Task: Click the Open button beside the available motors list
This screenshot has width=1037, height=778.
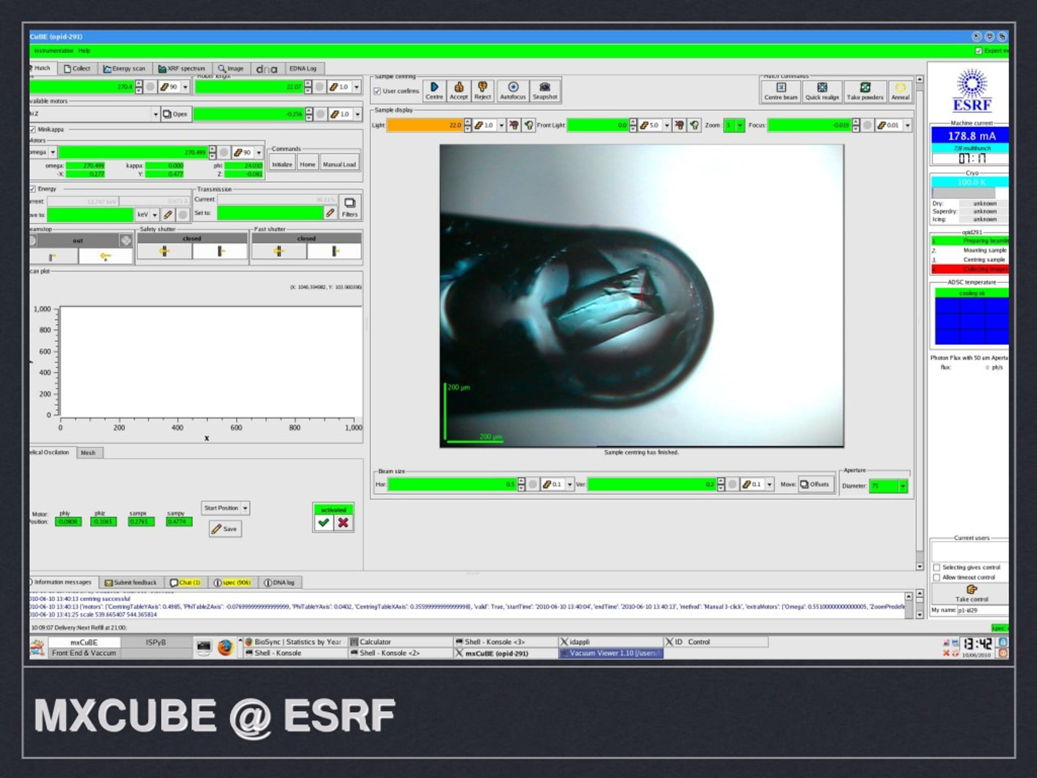Action: [x=175, y=114]
